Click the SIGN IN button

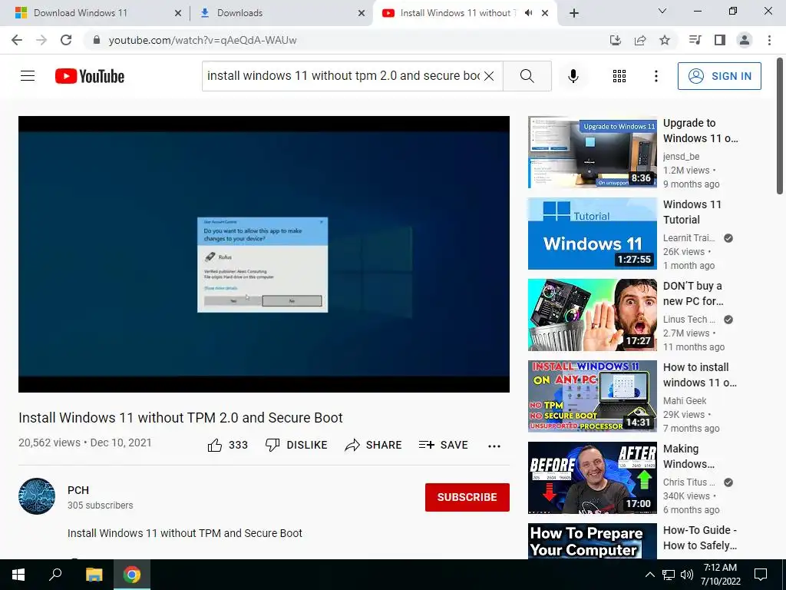click(x=719, y=76)
